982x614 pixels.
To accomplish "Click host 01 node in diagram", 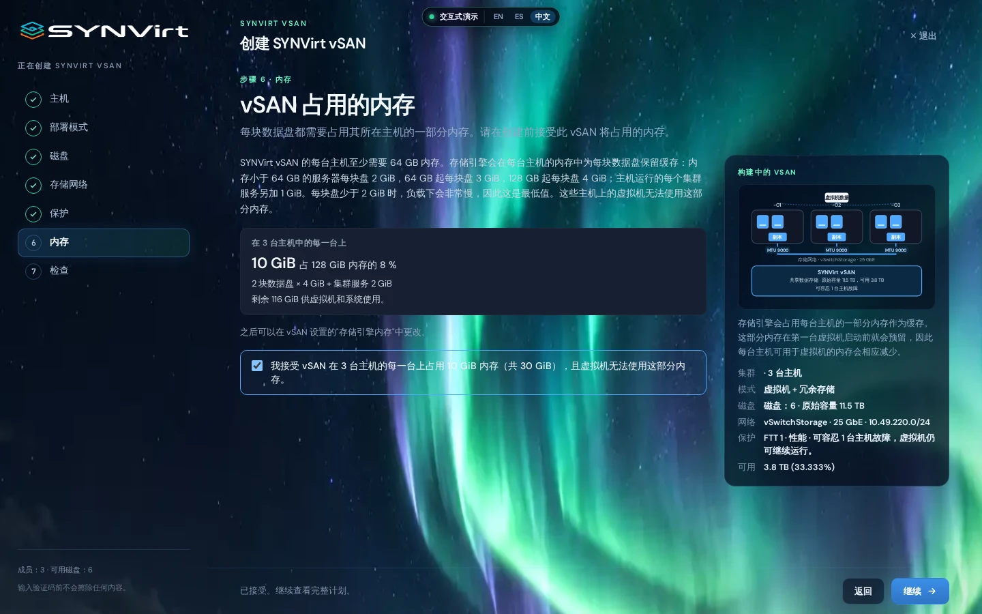I will click(x=777, y=226).
